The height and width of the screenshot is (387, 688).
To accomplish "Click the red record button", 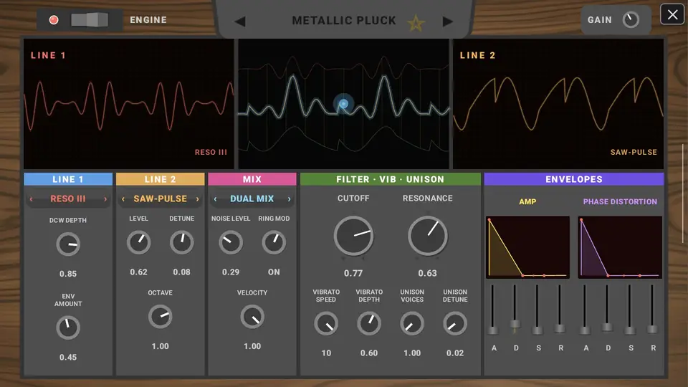I will coord(54,20).
